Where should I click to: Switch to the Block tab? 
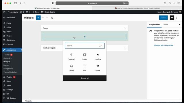(x=166, y=25)
